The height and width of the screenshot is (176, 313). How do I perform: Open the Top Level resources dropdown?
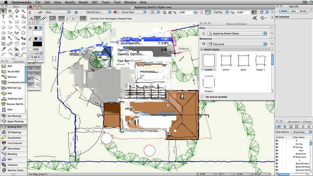tap(237, 44)
